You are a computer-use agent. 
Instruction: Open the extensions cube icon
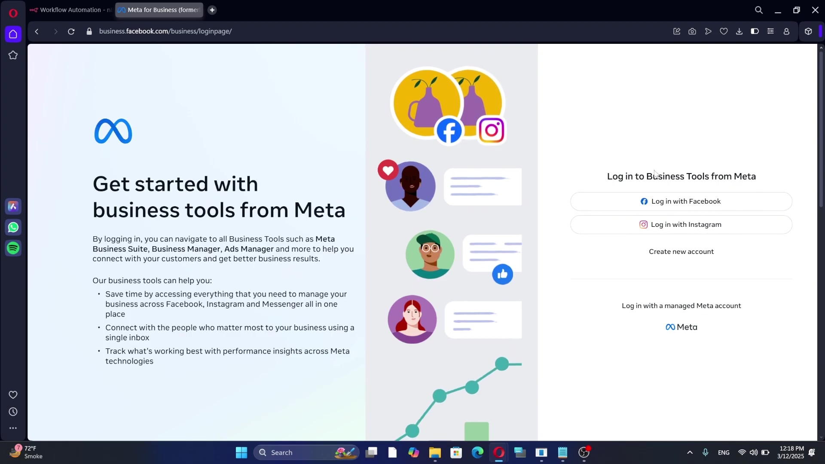click(808, 31)
